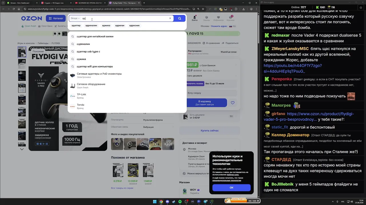Click the blue search magnifier button
366x205 pixels.
coord(180,18)
